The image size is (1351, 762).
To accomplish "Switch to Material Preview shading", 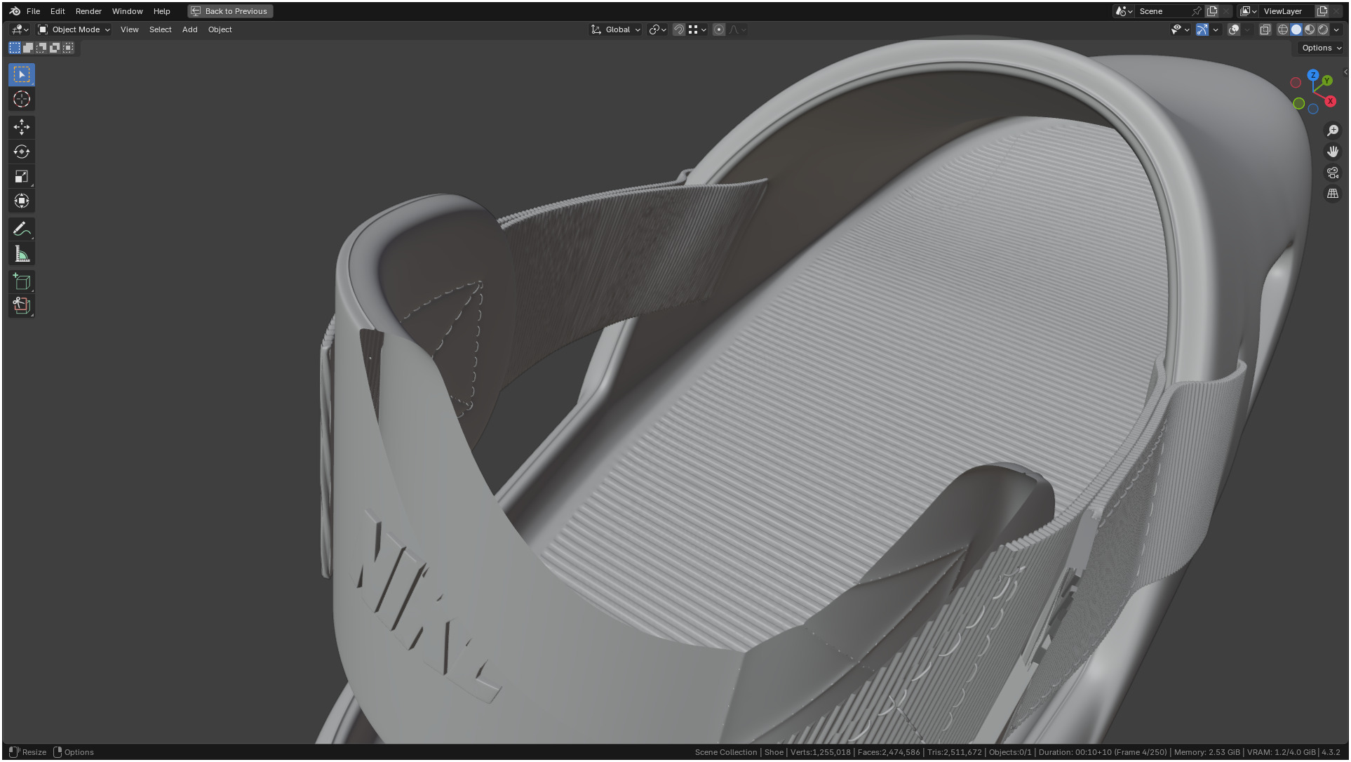I will tap(1310, 29).
